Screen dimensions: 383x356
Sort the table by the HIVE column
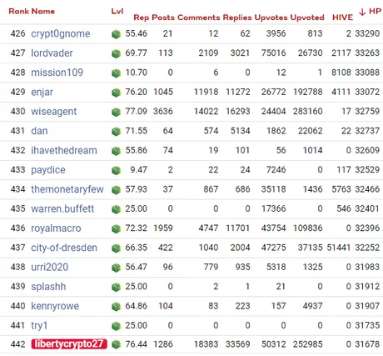click(x=342, y=18)
